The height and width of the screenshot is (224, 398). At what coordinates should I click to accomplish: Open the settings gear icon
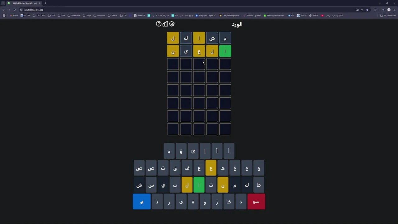pos(172,24)
